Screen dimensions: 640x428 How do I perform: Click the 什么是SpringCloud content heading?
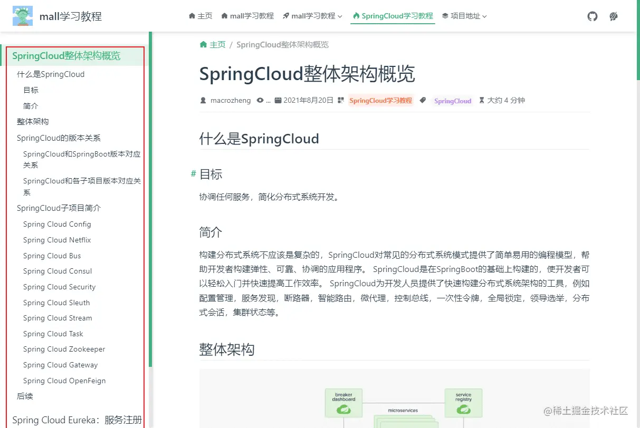tap(259, 139)
